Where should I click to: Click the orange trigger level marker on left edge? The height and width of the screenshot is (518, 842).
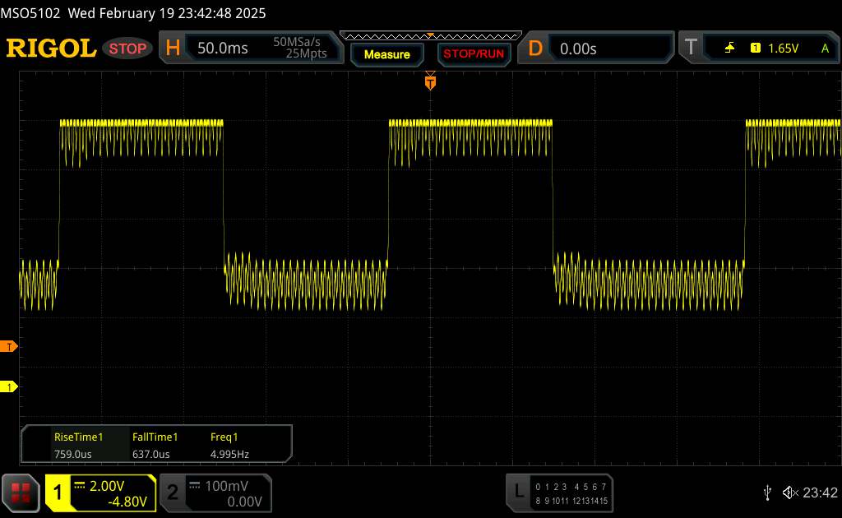8,347
